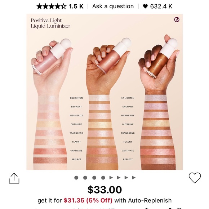Open the Ask a question link

pyautogui.click(x=113, y=6)
